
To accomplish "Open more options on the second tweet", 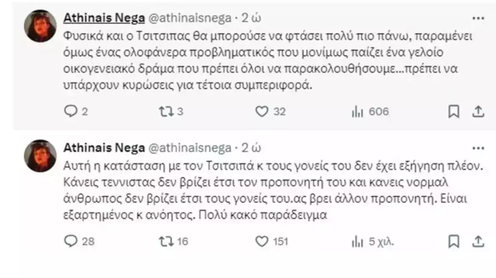I will pyautogui.click(x=478, y=148).
